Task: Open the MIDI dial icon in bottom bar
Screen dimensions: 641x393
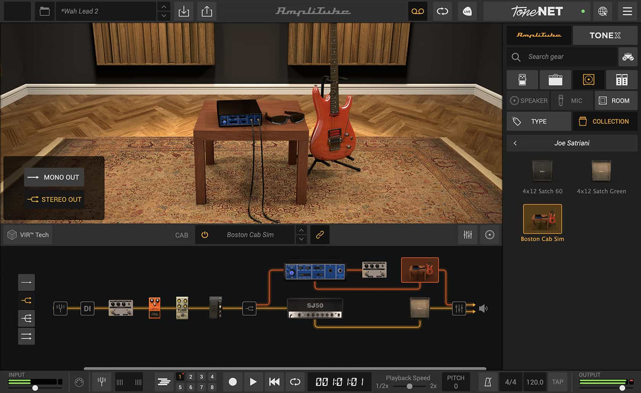Action: [80, 382]
